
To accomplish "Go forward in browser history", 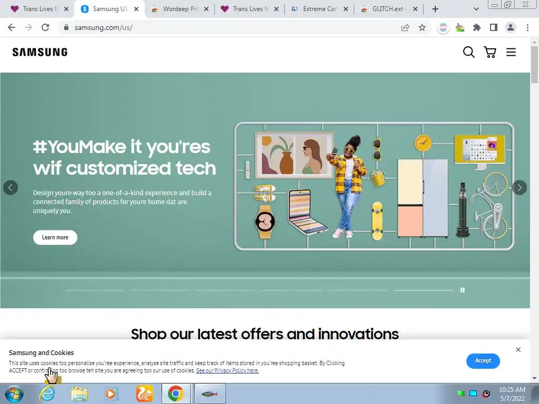I will [x=28, y=27].
